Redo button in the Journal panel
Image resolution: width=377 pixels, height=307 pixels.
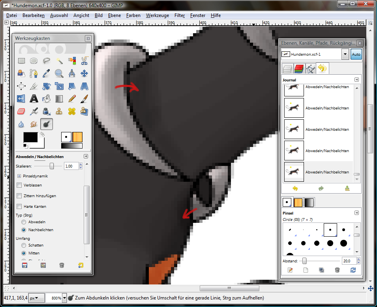tap(321, 188)
